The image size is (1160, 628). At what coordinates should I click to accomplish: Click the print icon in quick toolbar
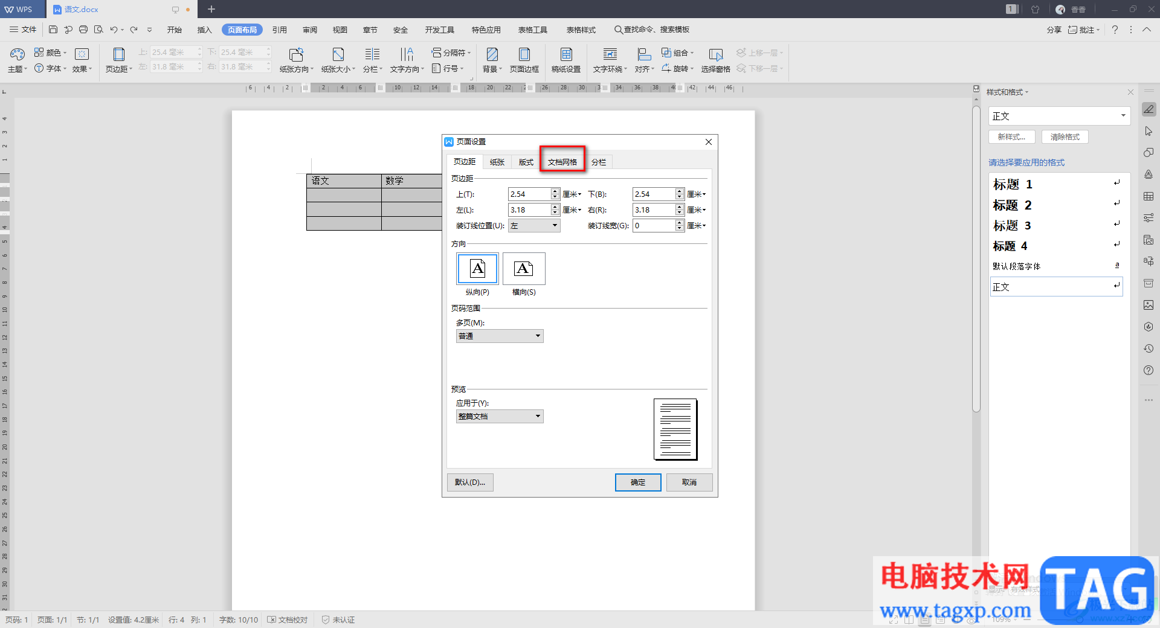[83, 30]
